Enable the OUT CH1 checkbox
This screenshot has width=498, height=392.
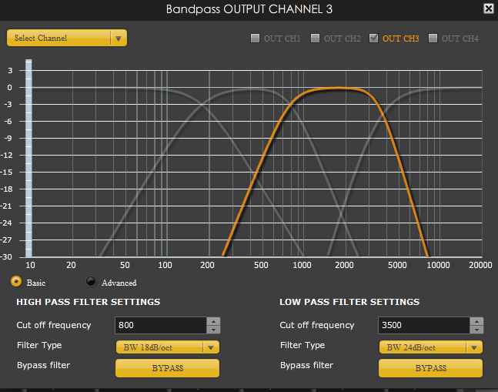[x=255, y=38]
